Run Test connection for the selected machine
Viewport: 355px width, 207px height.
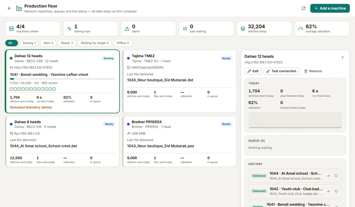(281, 71)
